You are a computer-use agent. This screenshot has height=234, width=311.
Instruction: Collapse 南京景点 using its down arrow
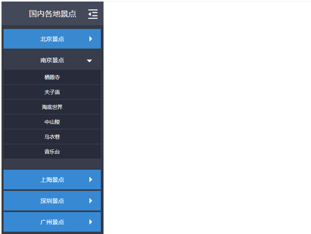pyautogui.click(x=89, y=61)
